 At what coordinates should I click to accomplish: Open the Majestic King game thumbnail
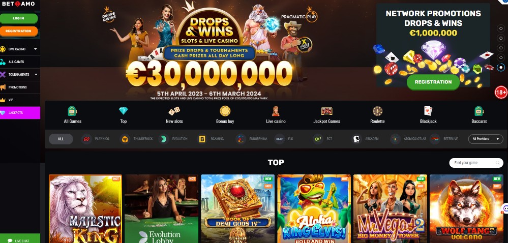(x=85, y=208)
